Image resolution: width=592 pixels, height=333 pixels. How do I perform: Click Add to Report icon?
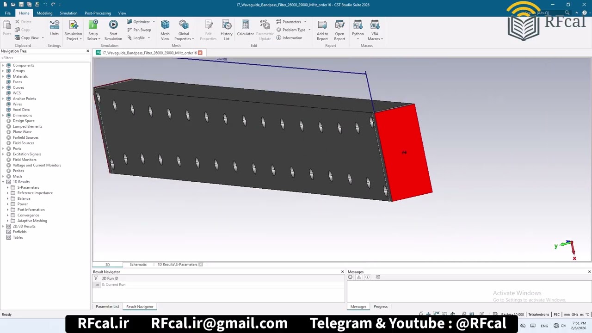tap(322, 30)
